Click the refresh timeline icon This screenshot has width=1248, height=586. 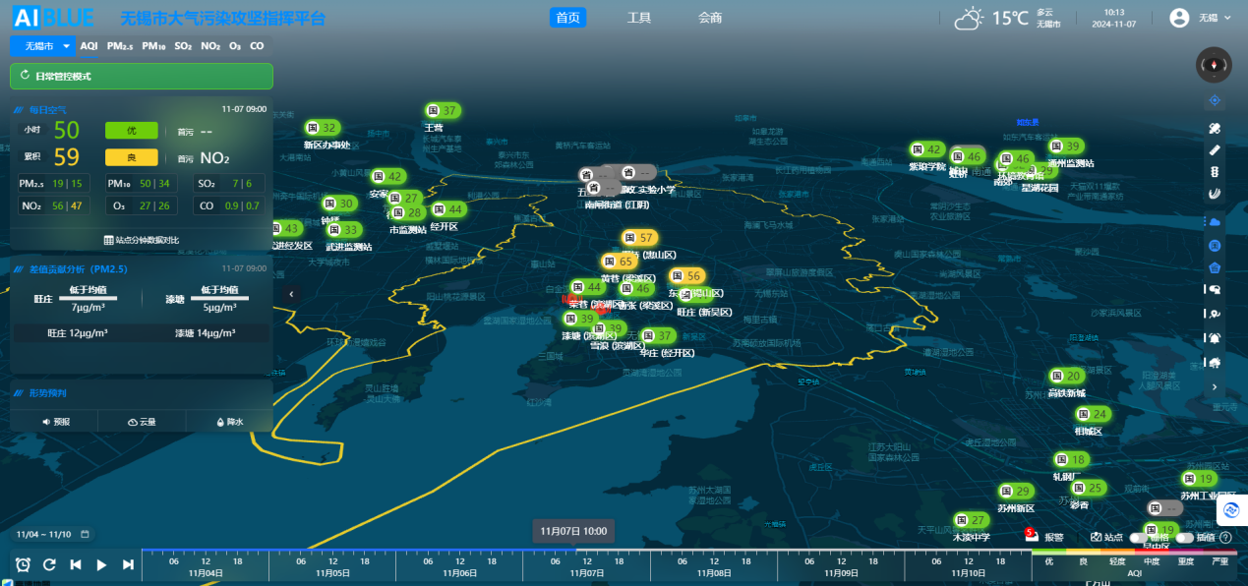(x=49, y=564)
